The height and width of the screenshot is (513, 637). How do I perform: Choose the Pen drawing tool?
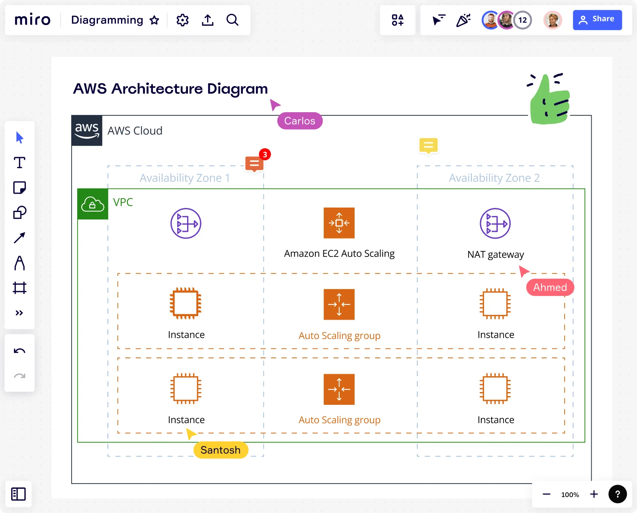coord(19,262)
